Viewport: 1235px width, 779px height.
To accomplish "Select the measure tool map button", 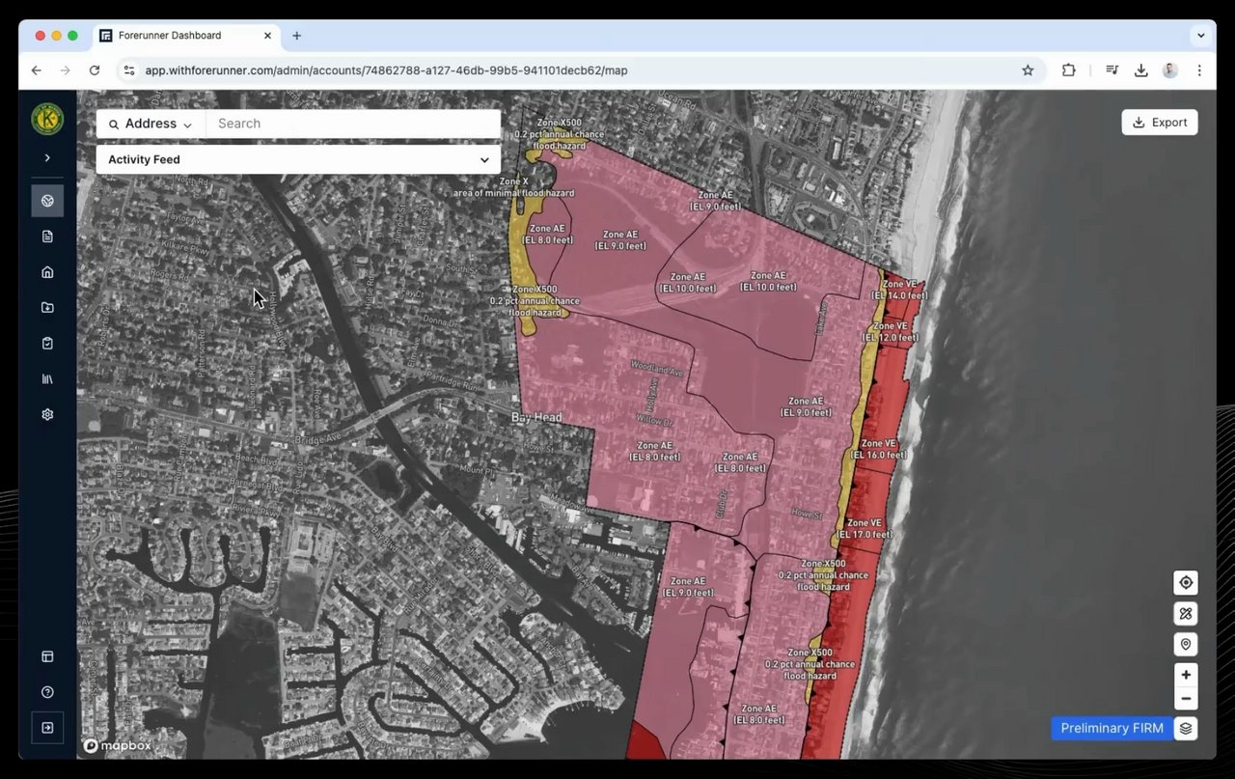I will coord(1186,614).
